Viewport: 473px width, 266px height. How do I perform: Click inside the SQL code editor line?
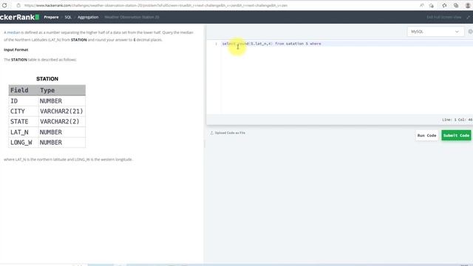(x=347, y=44)
